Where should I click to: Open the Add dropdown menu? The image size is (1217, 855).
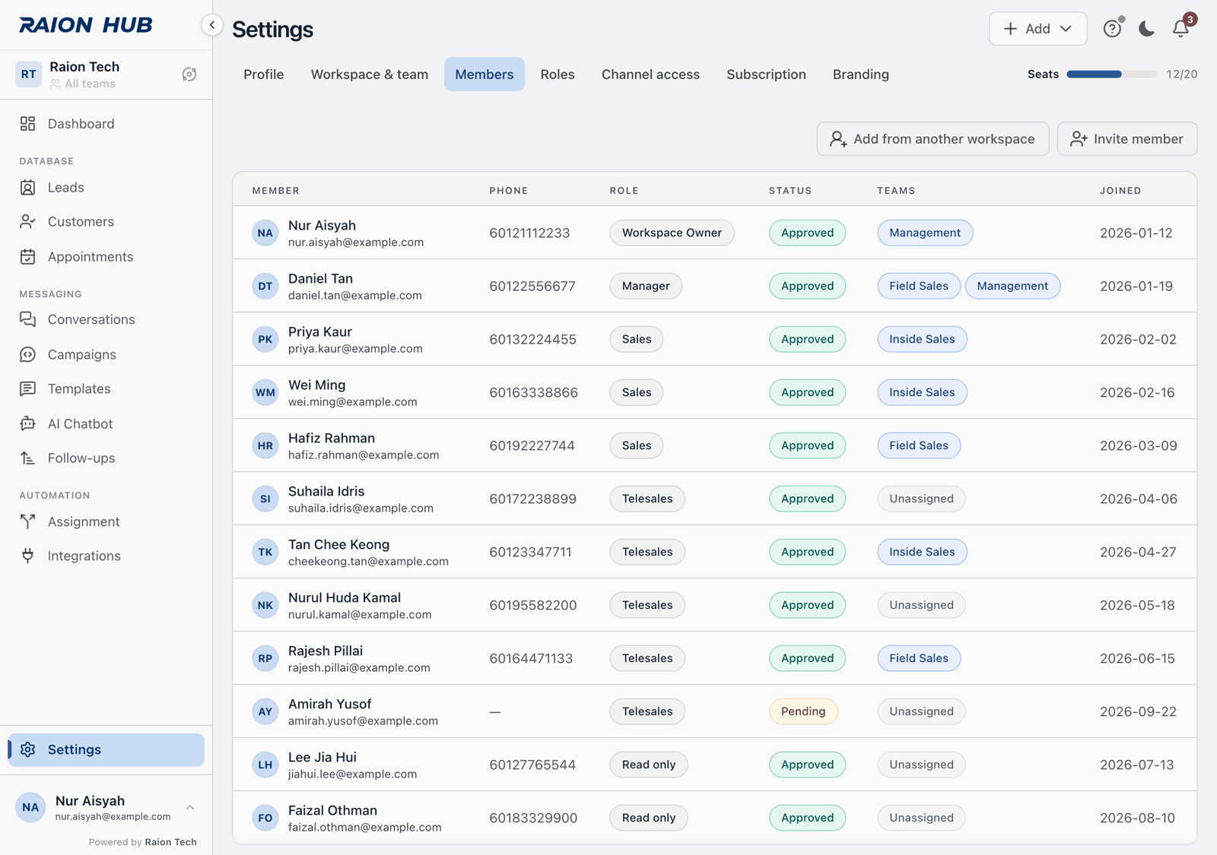point(1037,28)
